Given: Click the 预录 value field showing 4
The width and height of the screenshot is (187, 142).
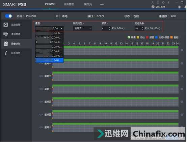Looking at the screenshot, I should pos(105,28).
